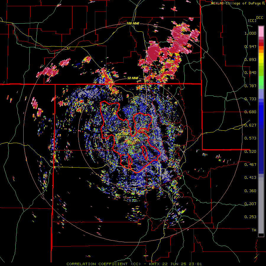266x266 pixels.
Task: Click the DCC product label
Action: (x=259, y=18)
